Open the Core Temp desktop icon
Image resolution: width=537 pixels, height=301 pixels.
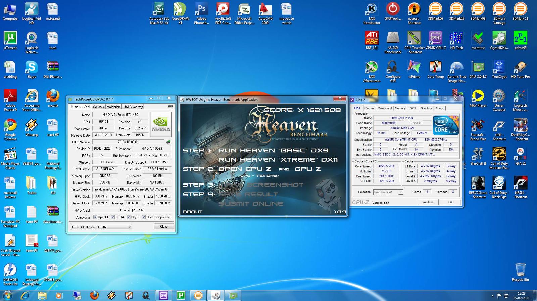point(435,70)
